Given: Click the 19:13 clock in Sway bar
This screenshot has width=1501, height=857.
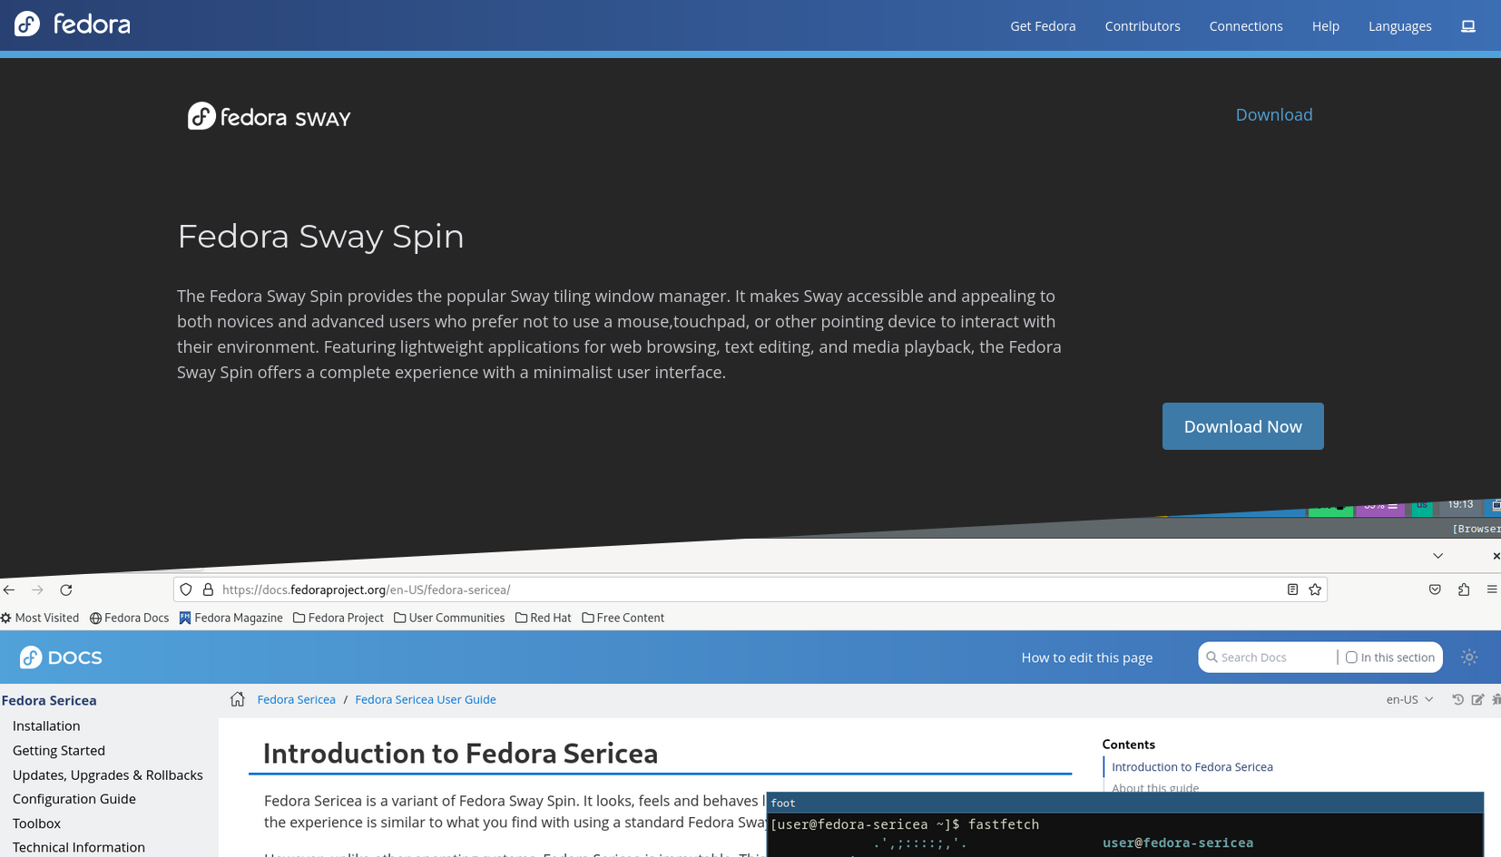Looking at the screenshot, I should [1460, 504].
